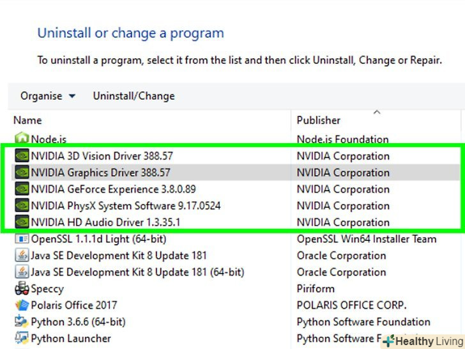
Task: Click POLARIS OFFICE CORP. publisher cell
Action: tap(351, 306)
